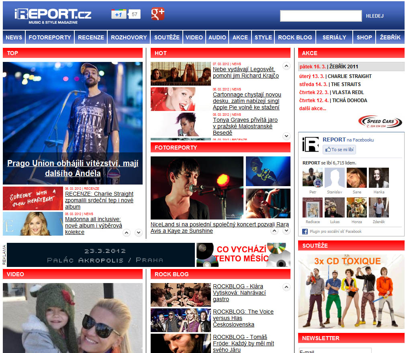
Task: Click the search input field
Action: [321, 16]
